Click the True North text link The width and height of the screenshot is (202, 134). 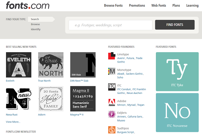click(44, 81)
